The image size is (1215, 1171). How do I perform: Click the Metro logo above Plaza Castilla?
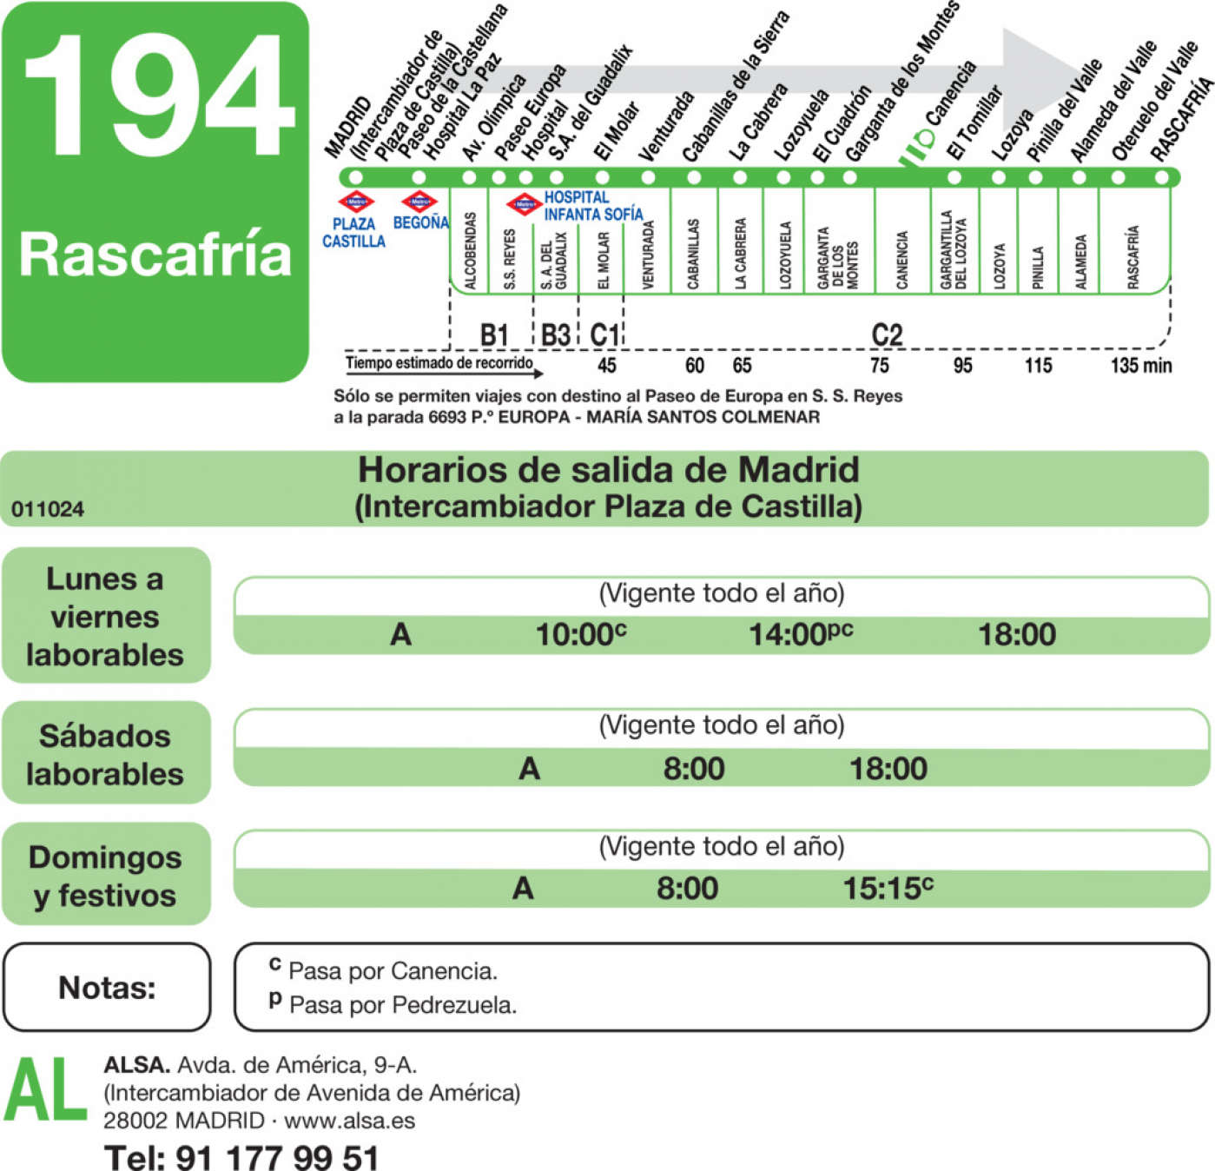coord(356,202)
